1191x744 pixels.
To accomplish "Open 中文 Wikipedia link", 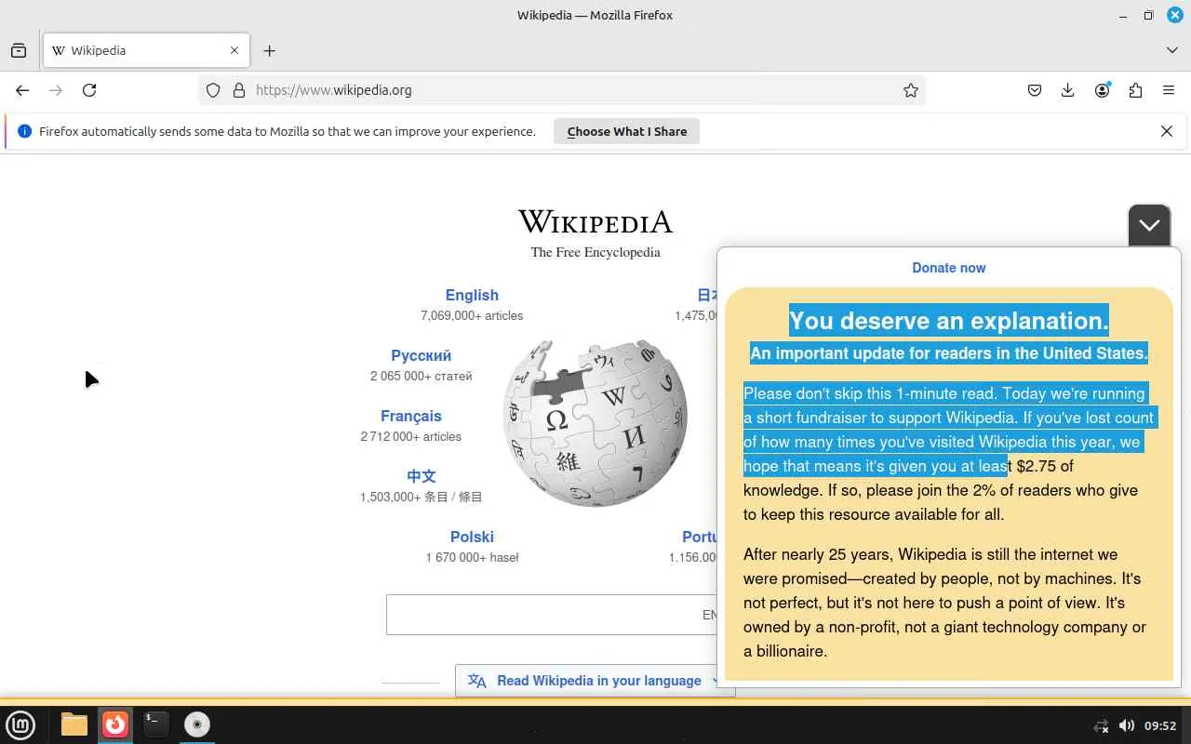I will 421,476.
